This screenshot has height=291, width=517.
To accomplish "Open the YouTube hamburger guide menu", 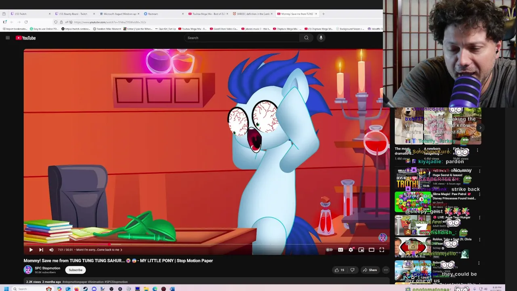I will [8, 38].
